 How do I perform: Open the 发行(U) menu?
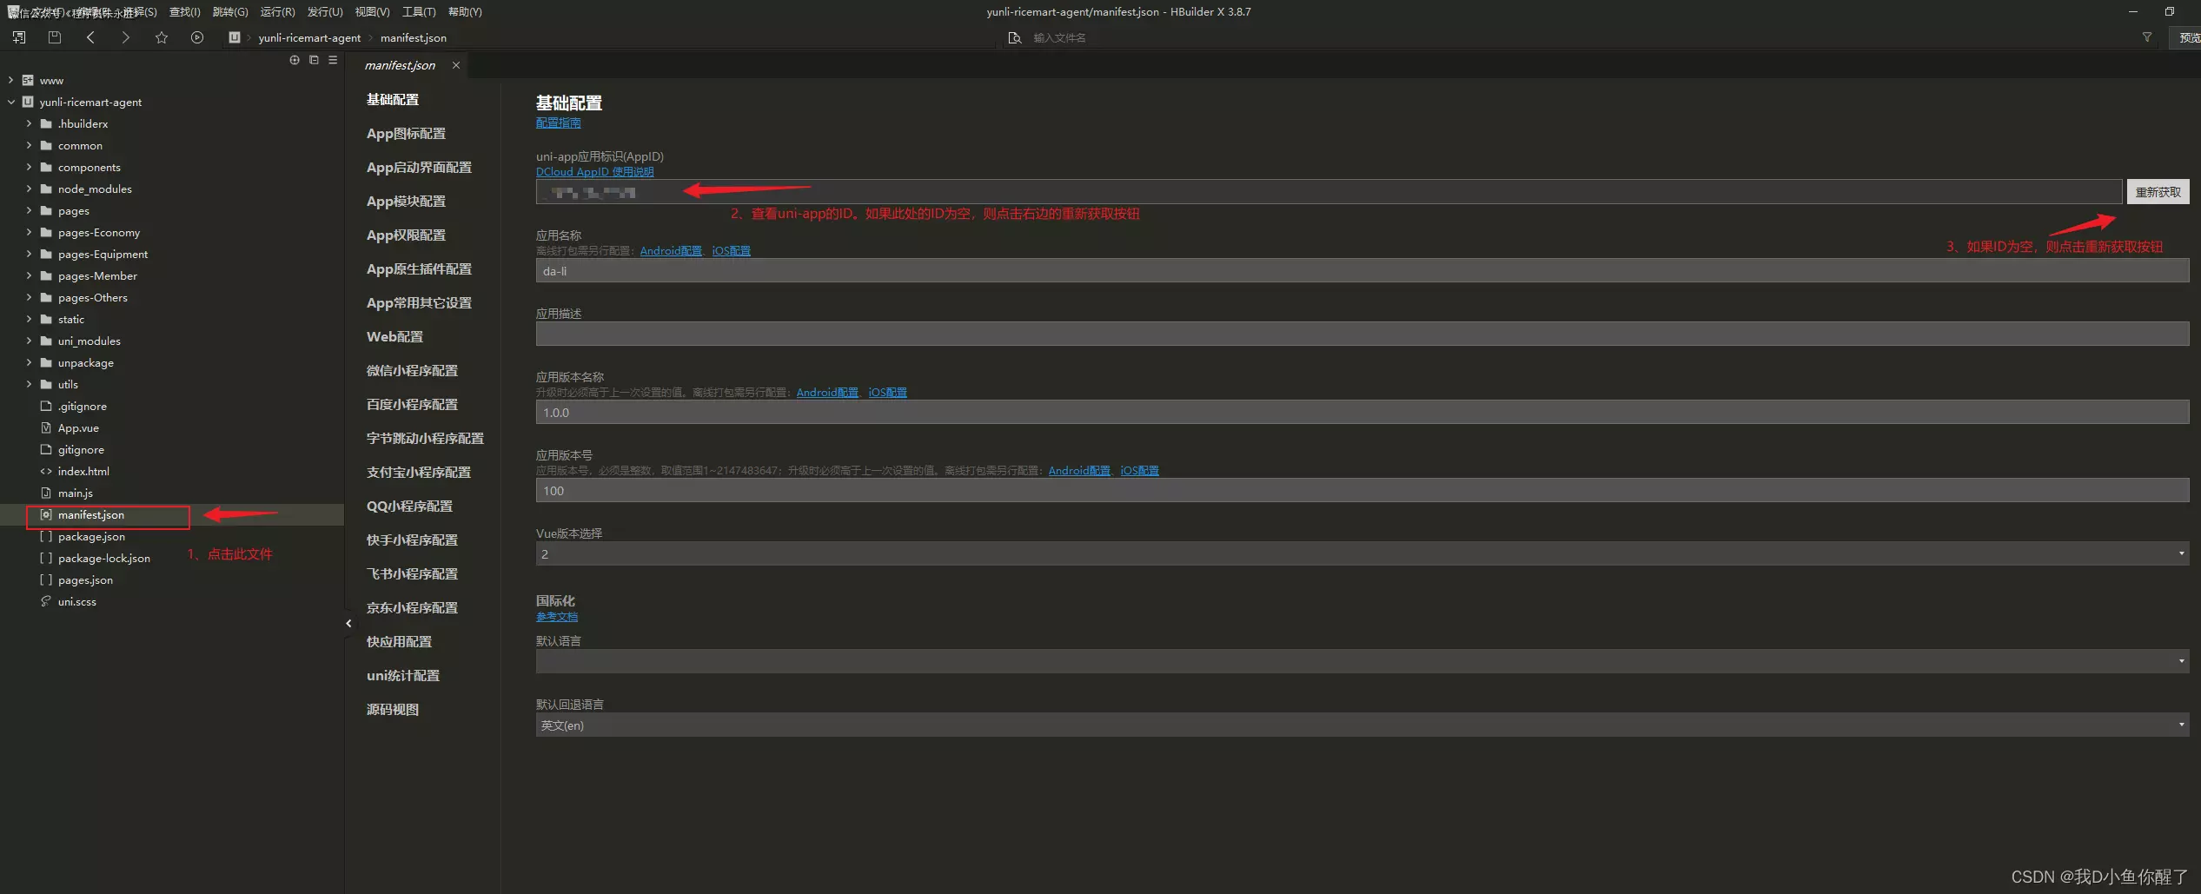click(x=324, y=12)
